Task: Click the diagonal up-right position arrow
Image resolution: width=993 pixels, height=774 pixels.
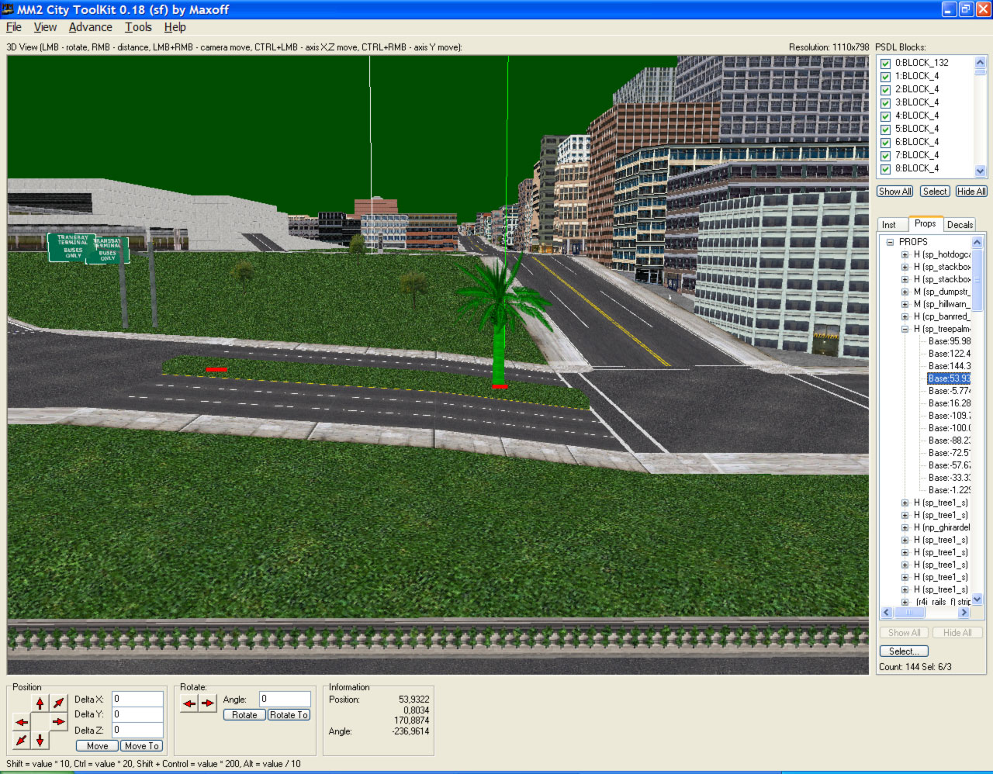Action: [x=59, y=703]
